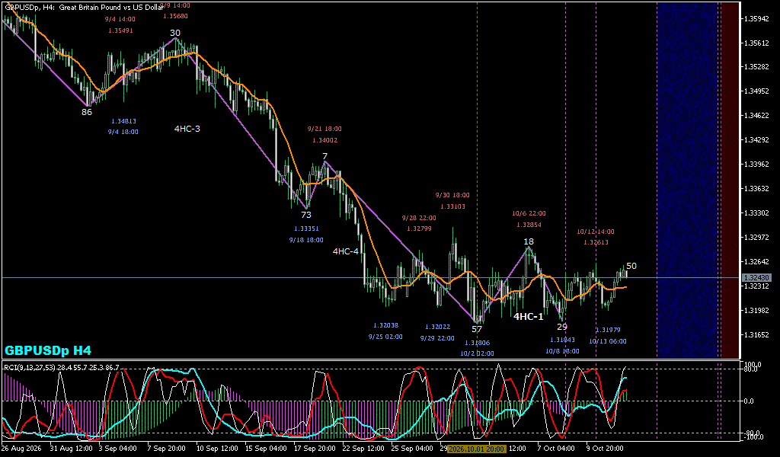The width and height of the screenshot is (780, 457).
Task: Click time axis label '26 Aug 2026'
Action: [x=21, y=449]
